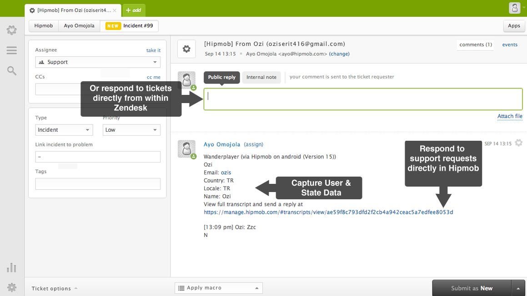The image size is (527, 296).
Task: Show the comments (1) tab
Action: coord(476,44)
